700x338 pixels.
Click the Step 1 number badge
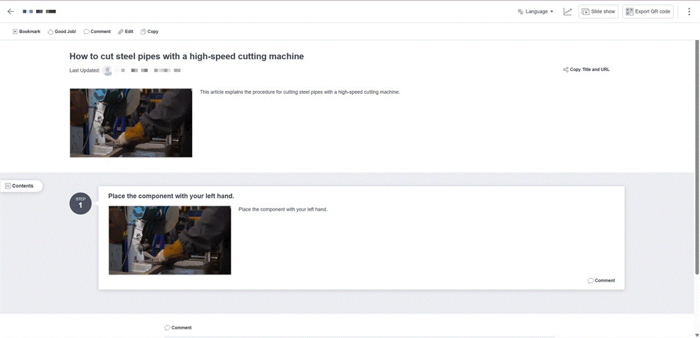[80, 204]
